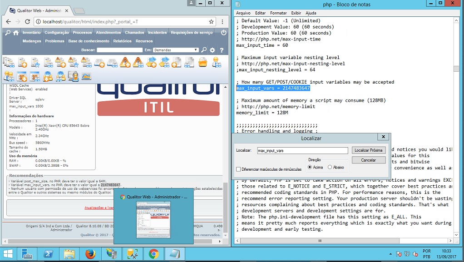Click the magnifier icon left of home
Viewport: 464px width, 262px height.
[x=8, y=33]
